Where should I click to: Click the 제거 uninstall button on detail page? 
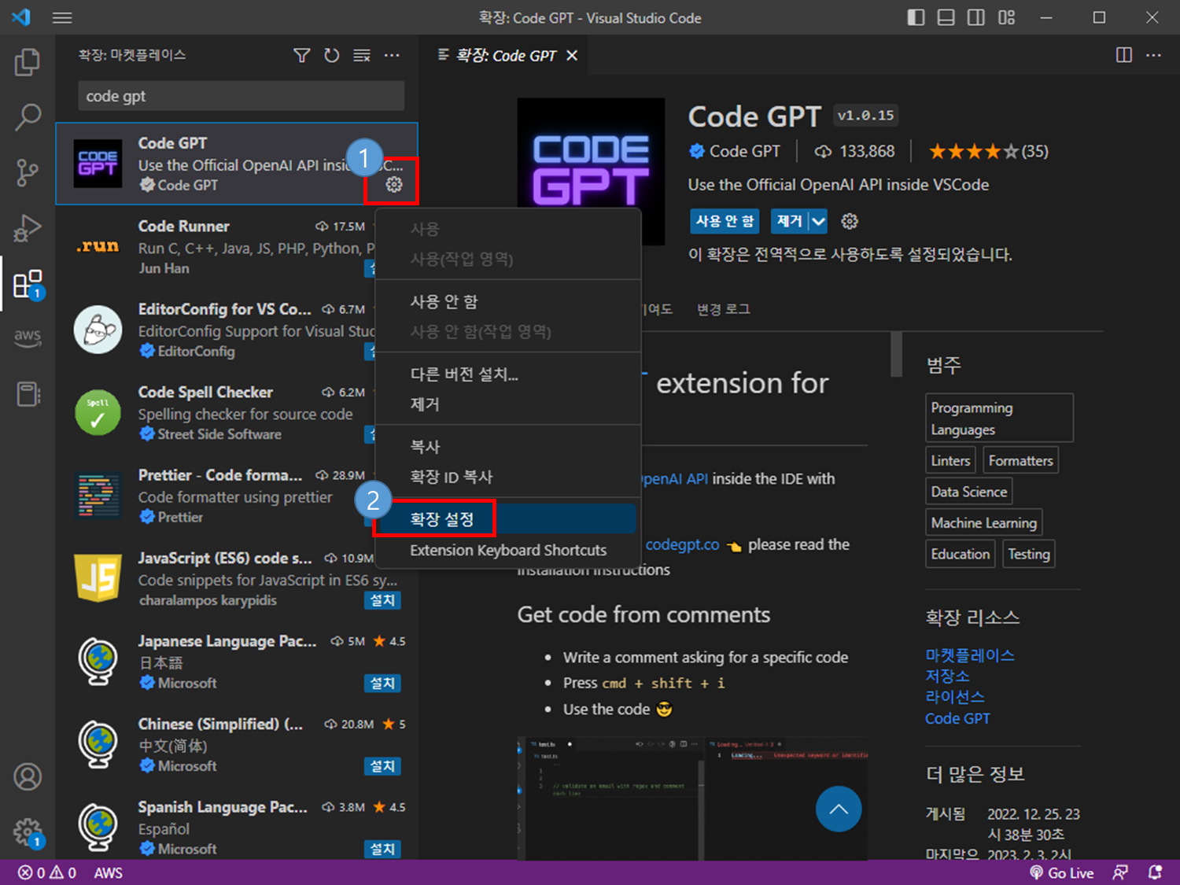point(790,221)
